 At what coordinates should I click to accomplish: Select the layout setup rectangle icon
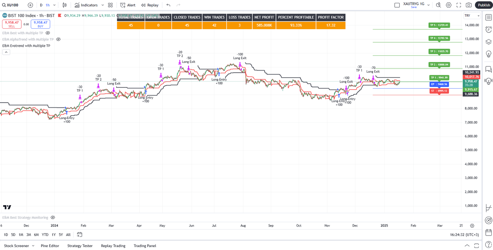click(x=397, y=5)
